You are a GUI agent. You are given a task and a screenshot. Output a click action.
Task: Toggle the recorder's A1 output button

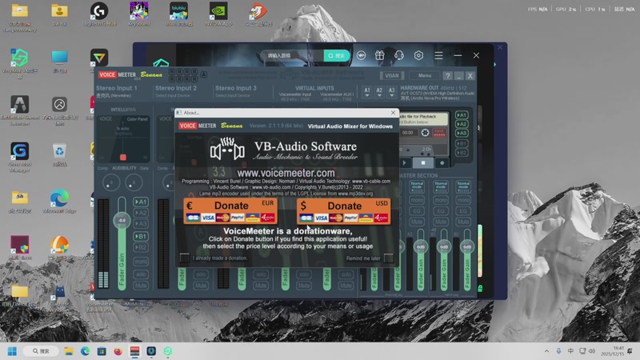(462, 115)
